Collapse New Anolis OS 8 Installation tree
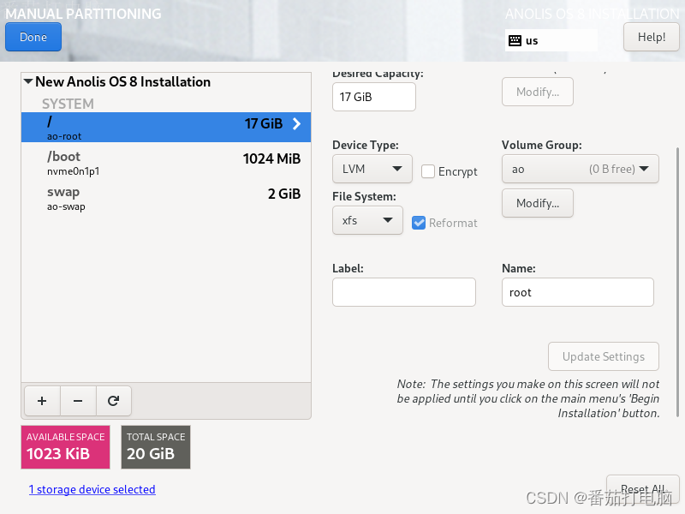Screen dimensions: 685x514 click(x=28, y=81)
